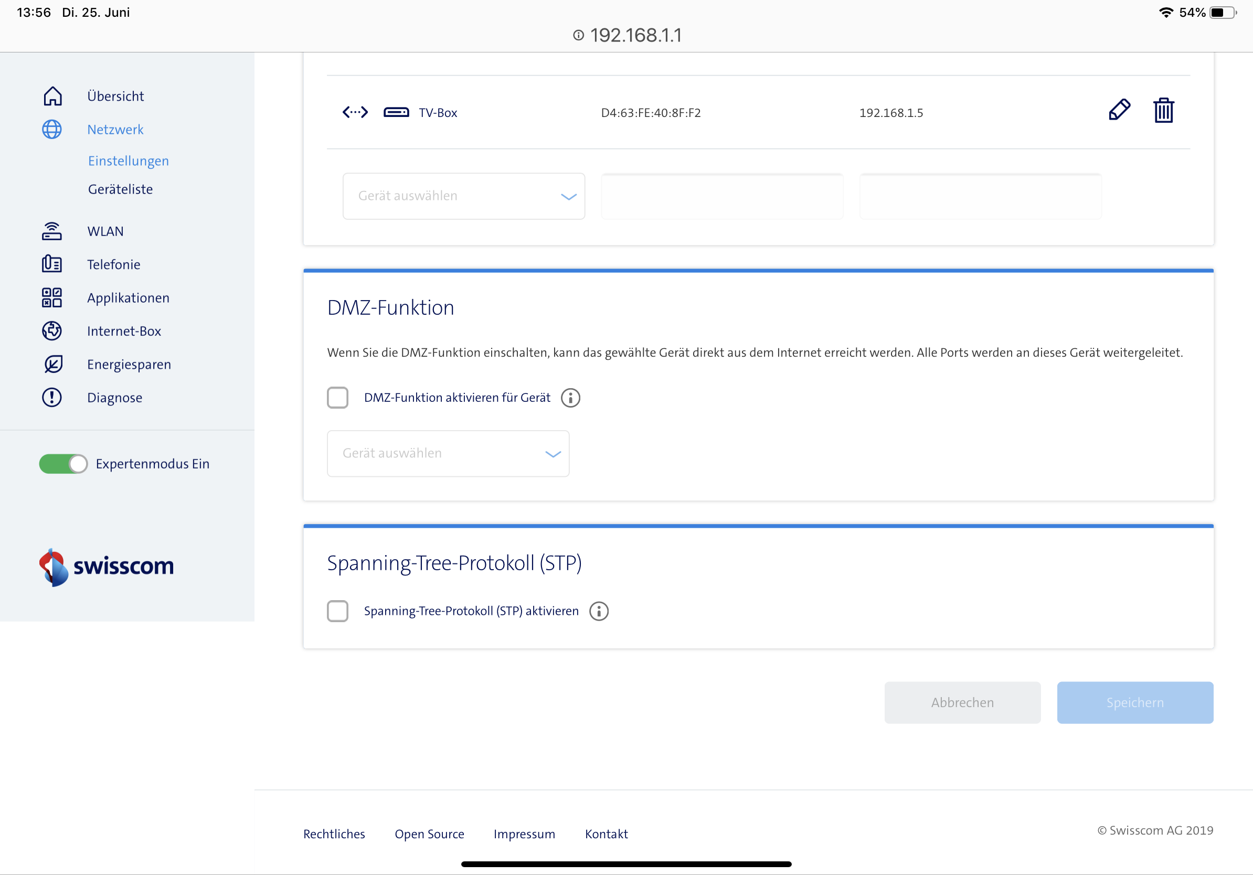Click the Telefonie phone icon
The image size is (1253, 875).
(52, 264)
